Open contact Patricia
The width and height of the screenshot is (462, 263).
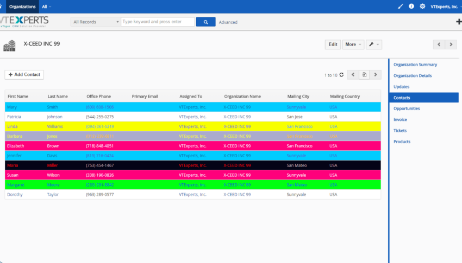14,117
